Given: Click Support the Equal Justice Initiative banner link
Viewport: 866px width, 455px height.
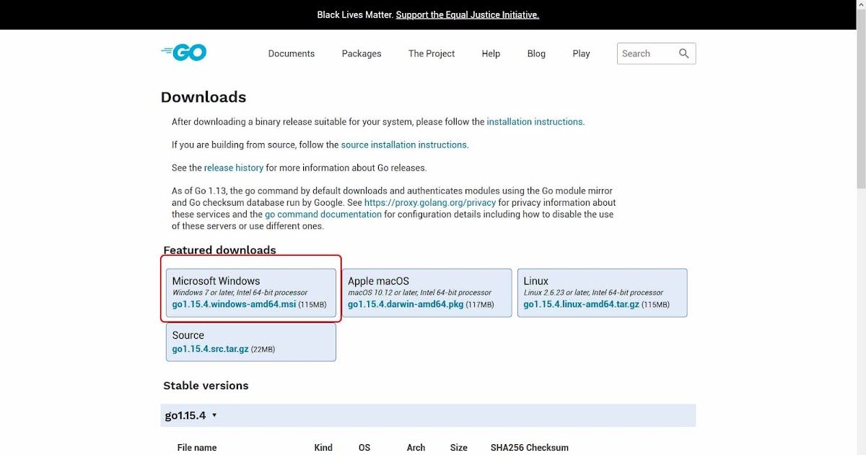Looking at the screenshot, I should 468,14.
